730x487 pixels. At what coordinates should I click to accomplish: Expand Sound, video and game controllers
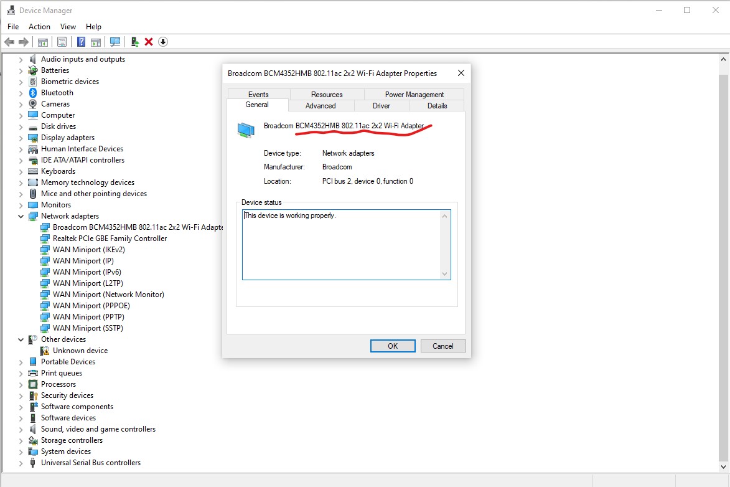21,429
